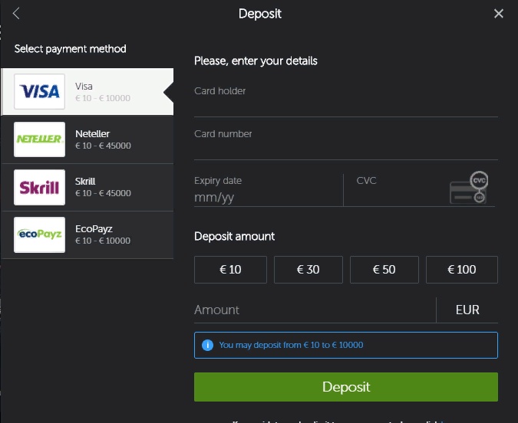Click the Expiry date mm/yy field
The height and width of the screenshot is (423, 518).
[269, 190]
